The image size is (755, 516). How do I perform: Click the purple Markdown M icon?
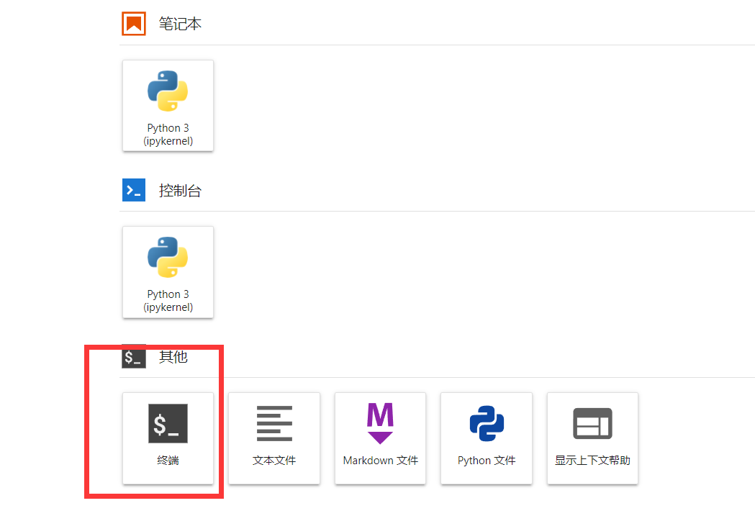point(380,422)
